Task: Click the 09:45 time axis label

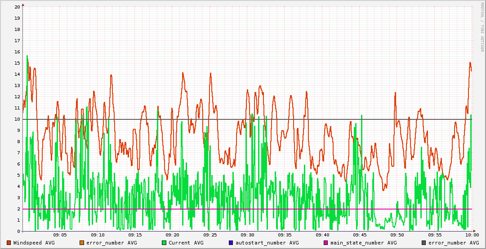Action: coord(360,235)
